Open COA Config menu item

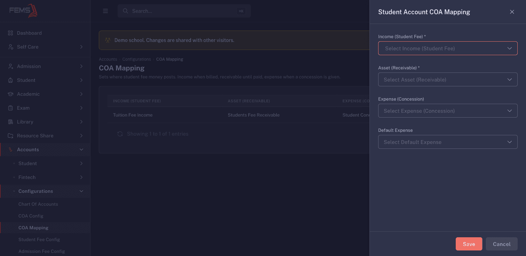[31, 216]
